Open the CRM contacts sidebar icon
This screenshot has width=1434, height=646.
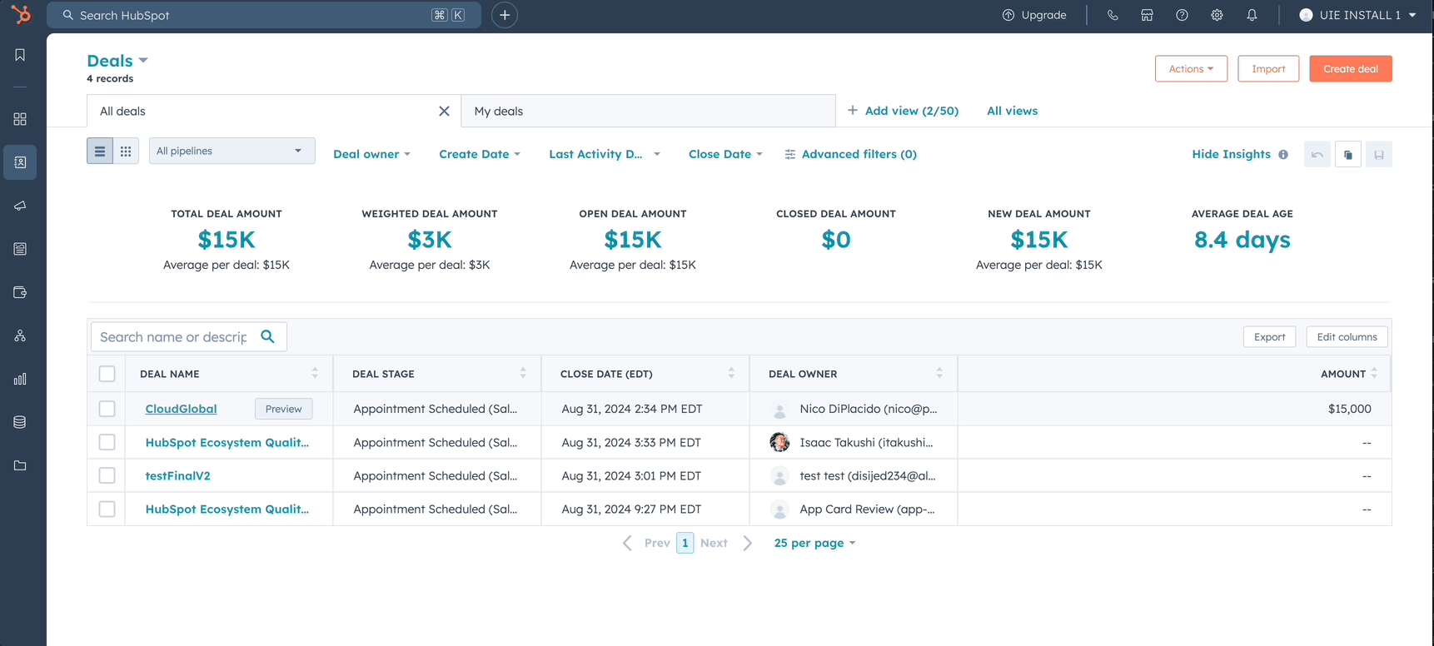[20, 162]
